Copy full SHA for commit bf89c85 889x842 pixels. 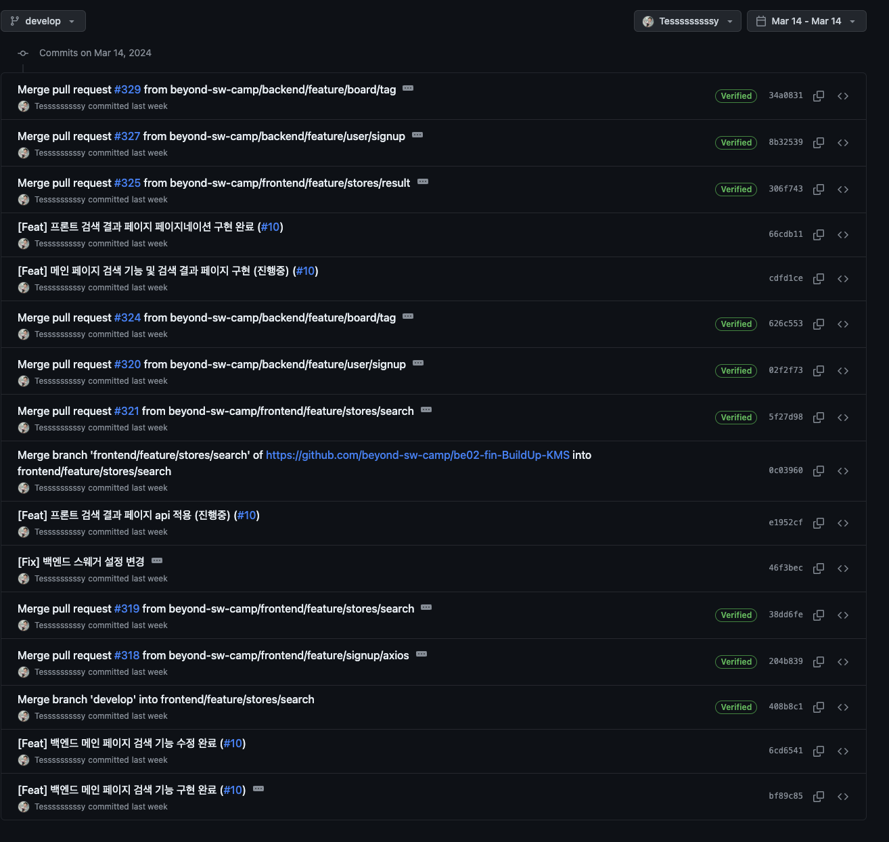(819, 797)
